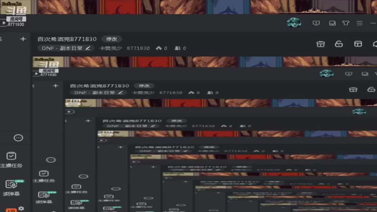
Task: Click the gift box icon in the first nested preview
Action: pyautogui.click(x=353, y=90)
